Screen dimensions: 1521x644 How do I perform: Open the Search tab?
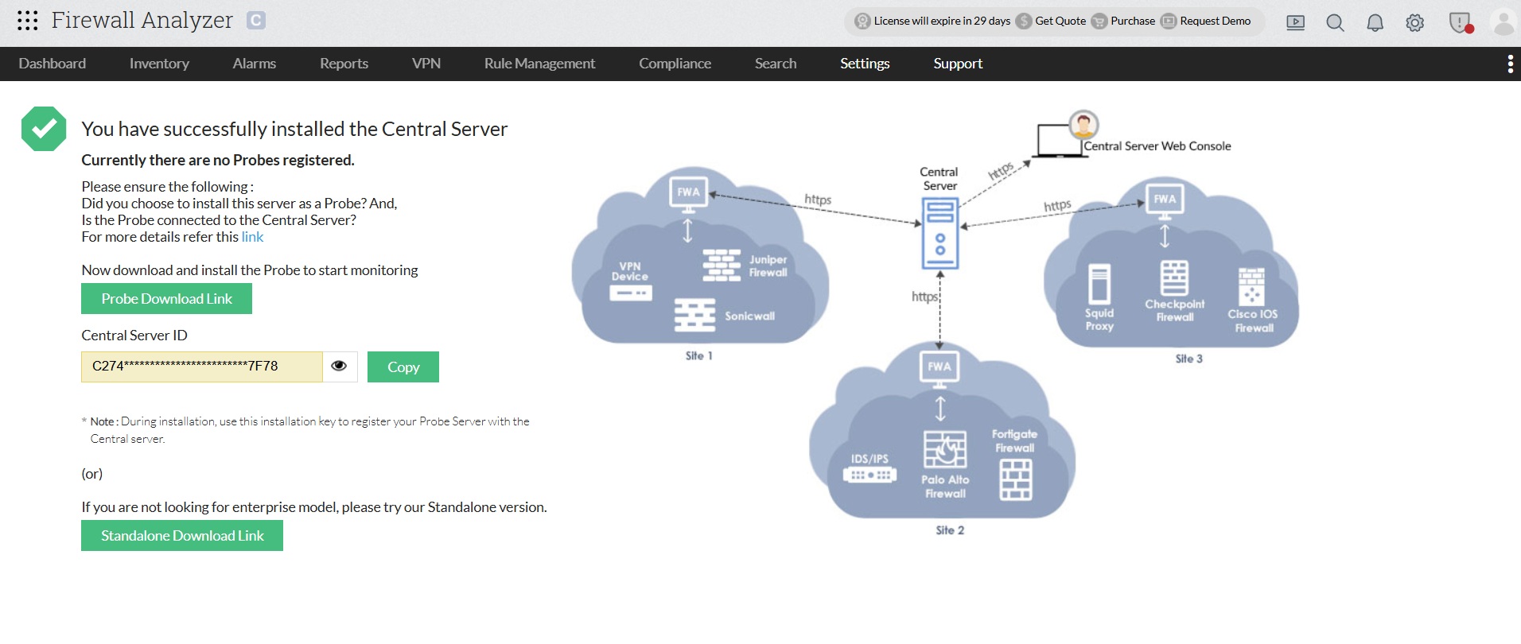(x=776, y=64)
